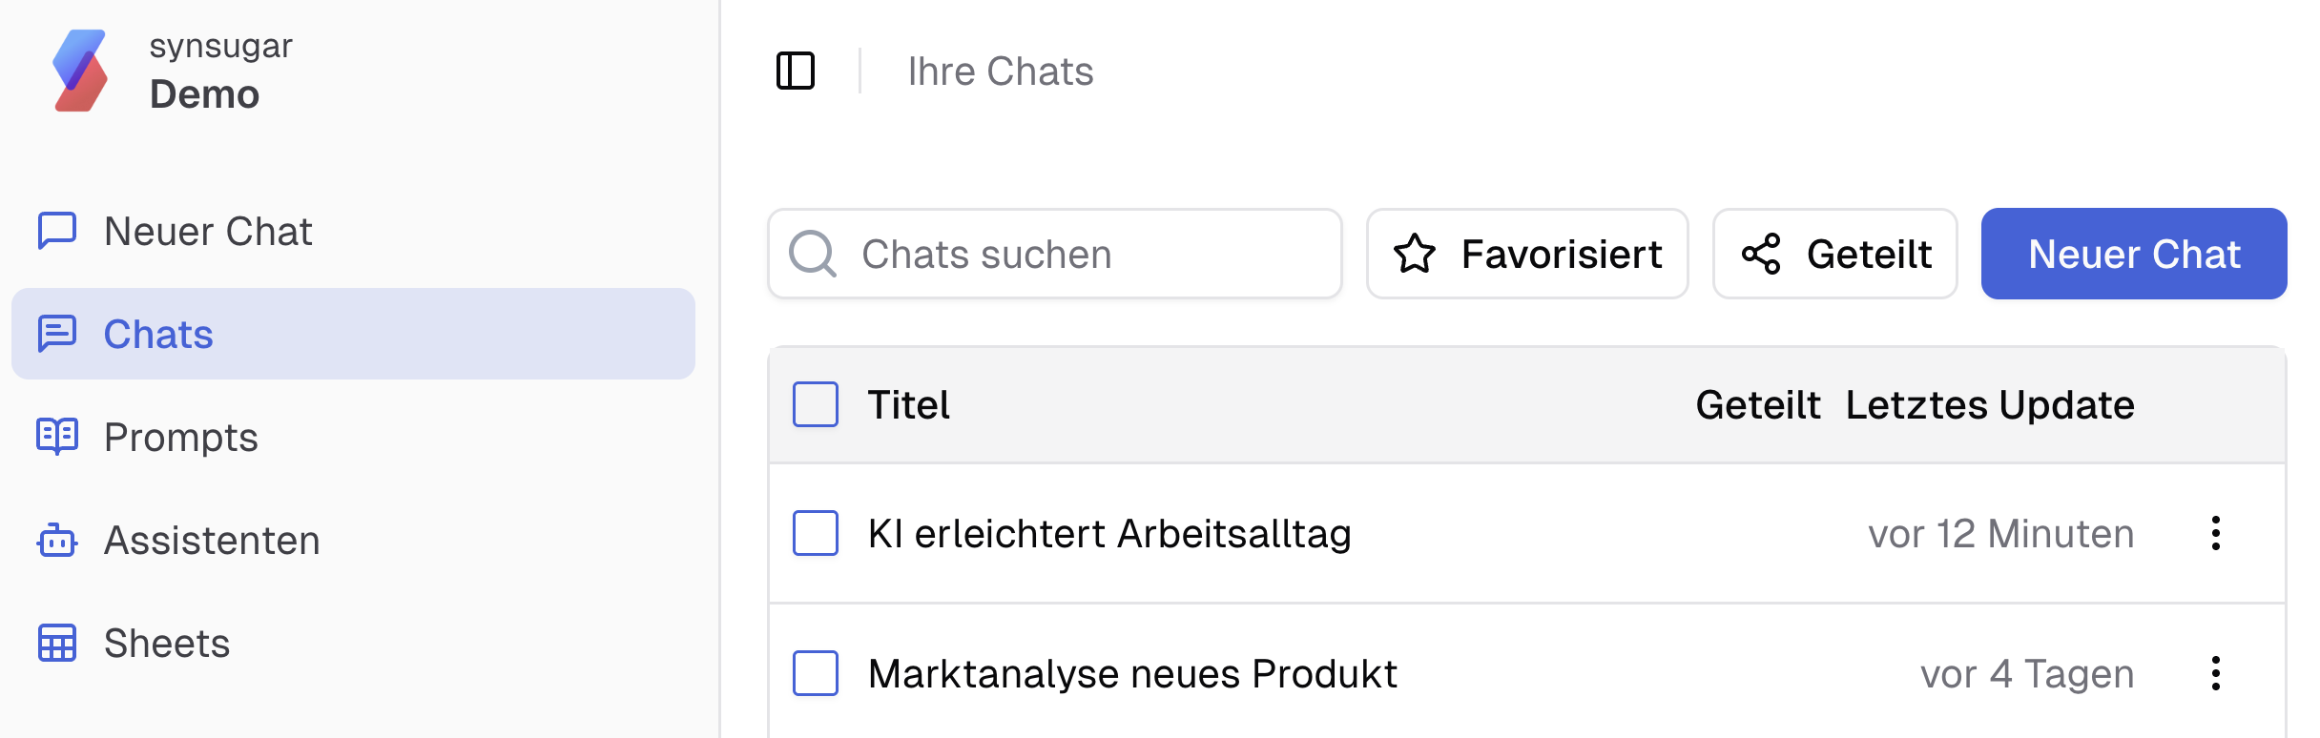Show shared chats via 'Geteilt' filter
This screenshot has height=738, width=2320.
coord(1834,254)
